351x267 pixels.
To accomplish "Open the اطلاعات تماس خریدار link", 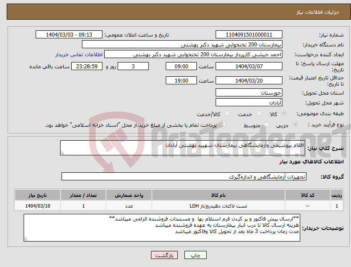I will (x=79, y=54).
